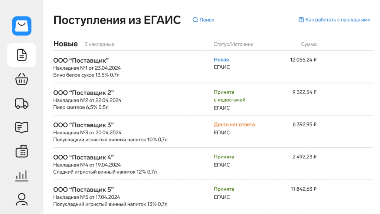Select the documents icon in the sidebar
Viewport: 380px width, 214px height.
22,55
